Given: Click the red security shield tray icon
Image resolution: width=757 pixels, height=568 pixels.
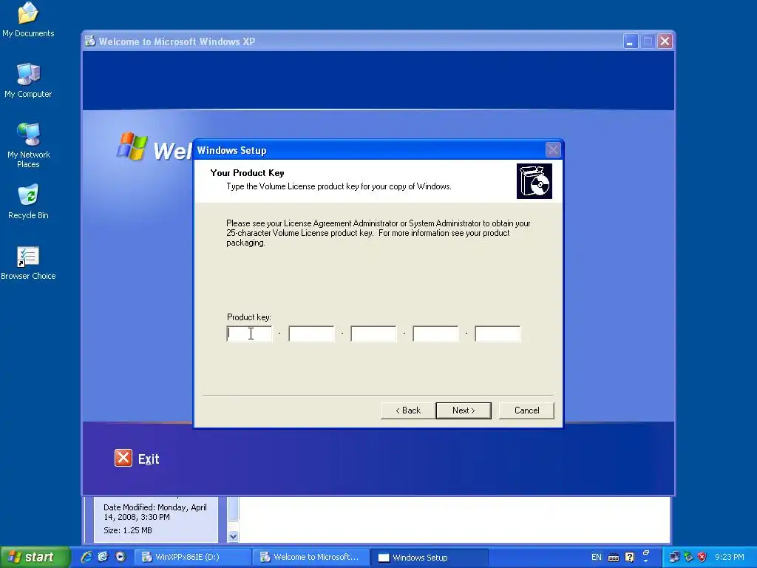Looking at the screenshot, I should click(702, 558).
